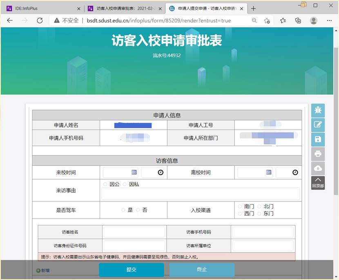Click the edit pencil icon in sidebar

point(318,125)
